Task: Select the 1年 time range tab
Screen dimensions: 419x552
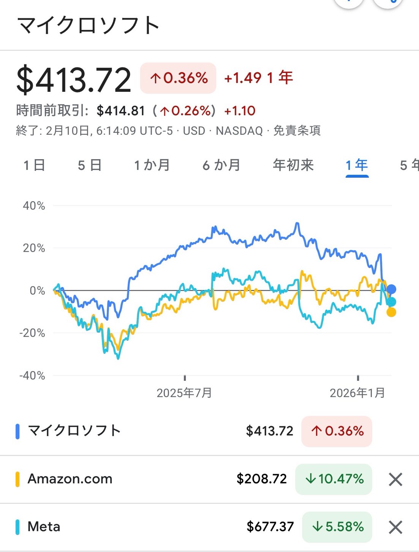Action: 357,165
